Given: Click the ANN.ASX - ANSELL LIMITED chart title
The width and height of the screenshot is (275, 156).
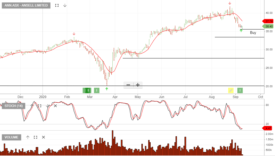Looking at the screenshot, I should tap(26, 5).
